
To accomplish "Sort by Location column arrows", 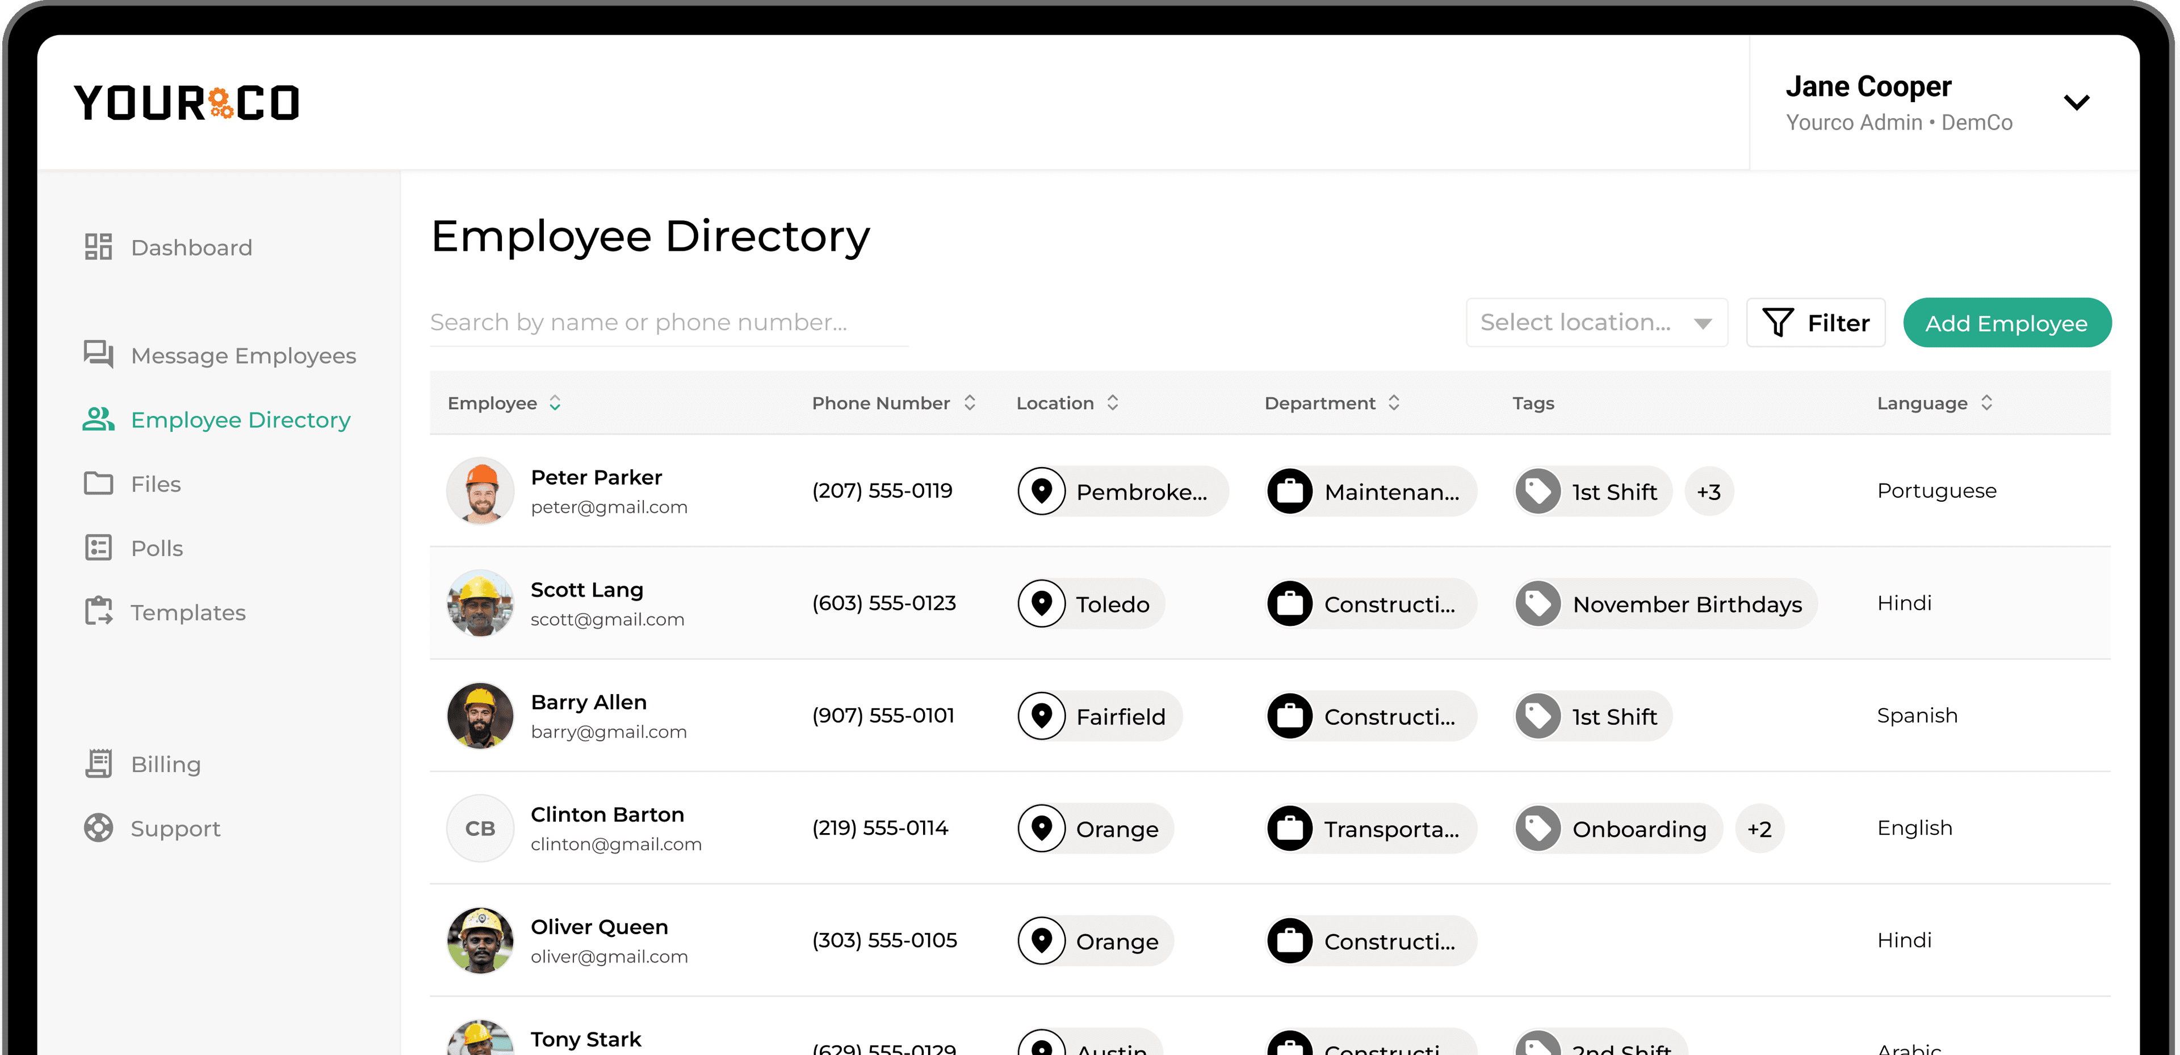I will (x=1113, y=403).
